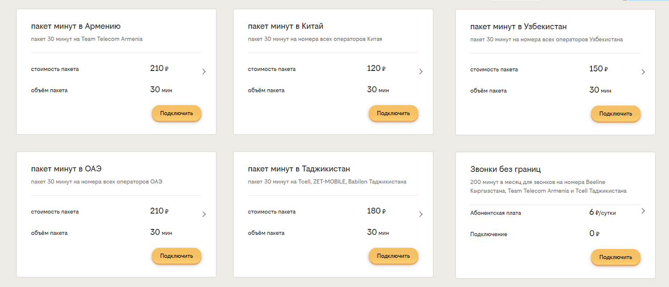Viewport: 669px width, 287px height.
Task: Open chevron for China minutes package
Action: pyautogui.click(x=421, y=71)
